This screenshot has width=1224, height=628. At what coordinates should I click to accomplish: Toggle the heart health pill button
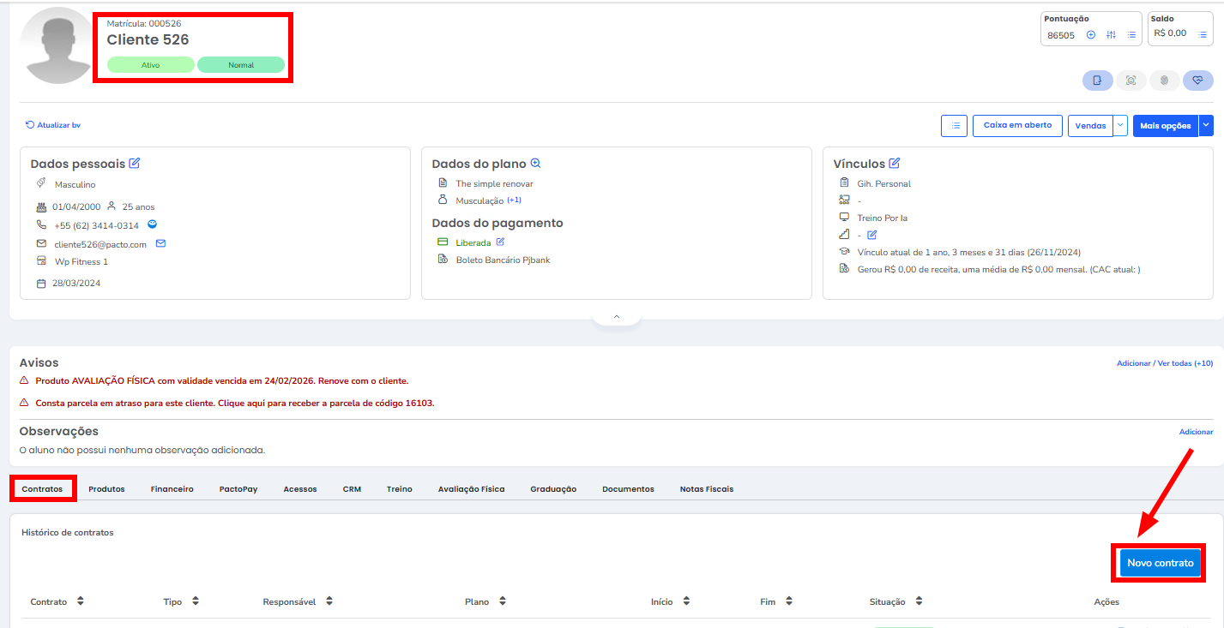1197,81
